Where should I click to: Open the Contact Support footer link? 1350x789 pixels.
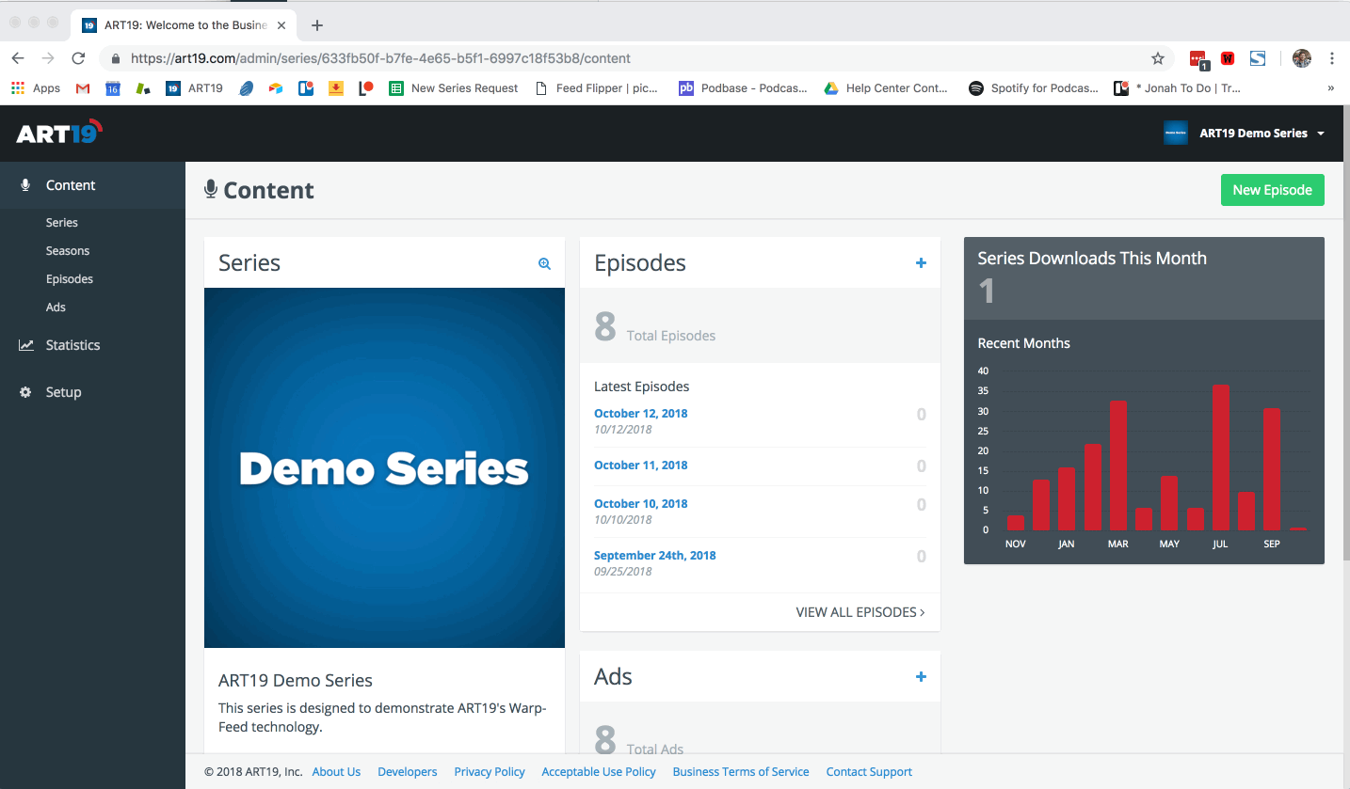point(868,772)
